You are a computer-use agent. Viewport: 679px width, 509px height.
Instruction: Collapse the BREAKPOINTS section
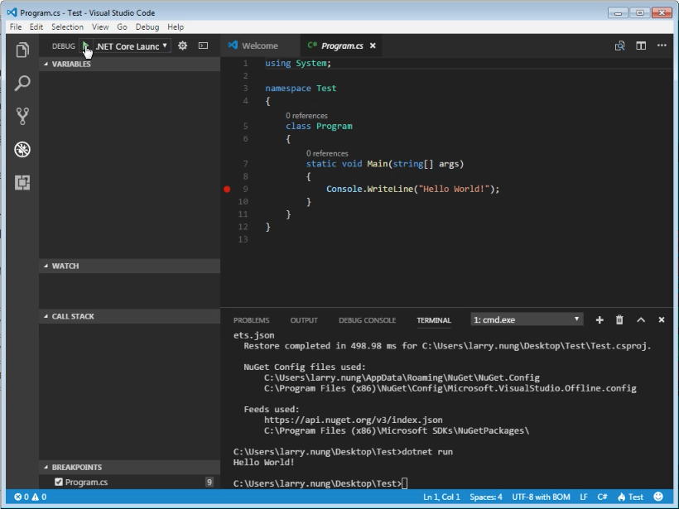pyautogui.click(x=129, y=468)
